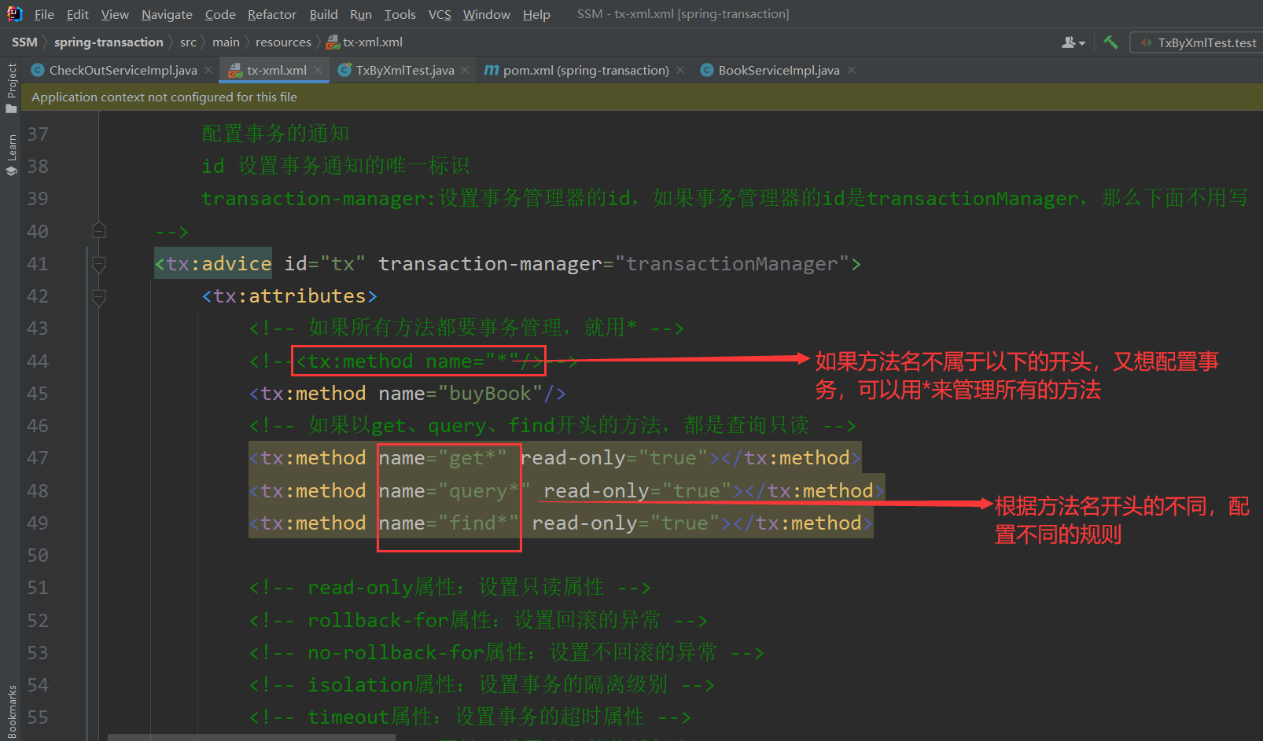Open the Tools menu

pyautogui.click(x=400, y=14)
